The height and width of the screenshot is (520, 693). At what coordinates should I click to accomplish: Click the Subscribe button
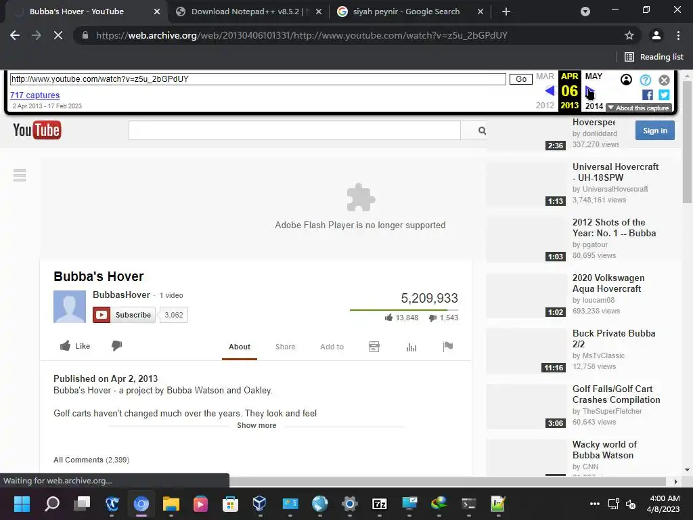point(125,315)
